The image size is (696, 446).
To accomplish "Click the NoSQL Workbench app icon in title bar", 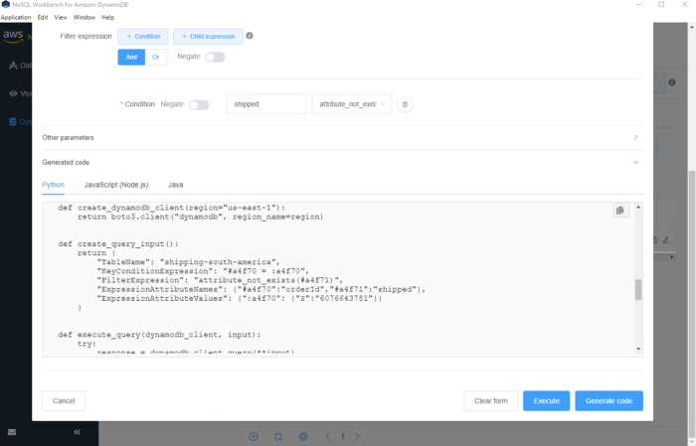I will (6, 4).
